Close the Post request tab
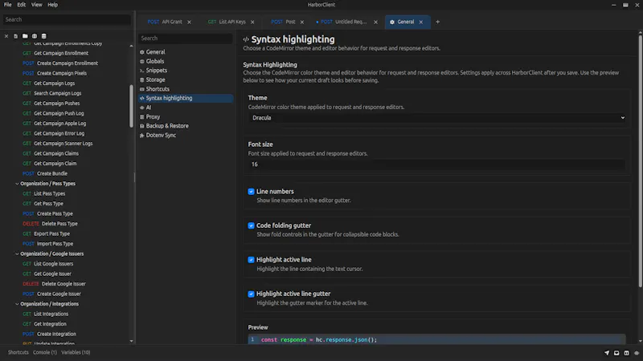This screenshot has width=643, height=361. pos(302,22)
